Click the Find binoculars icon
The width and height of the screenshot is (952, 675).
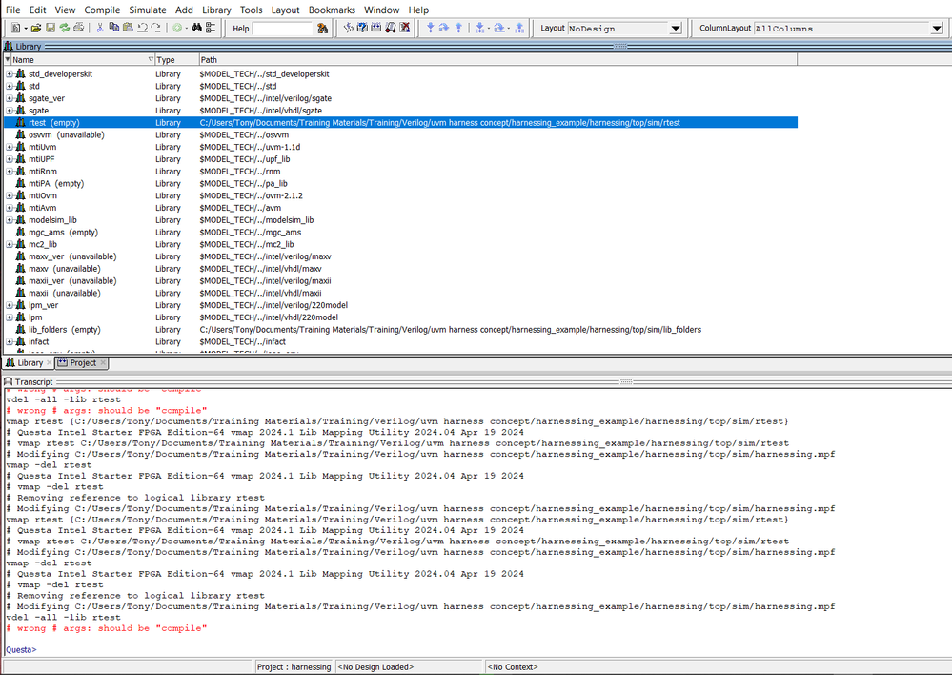(197, 29)
